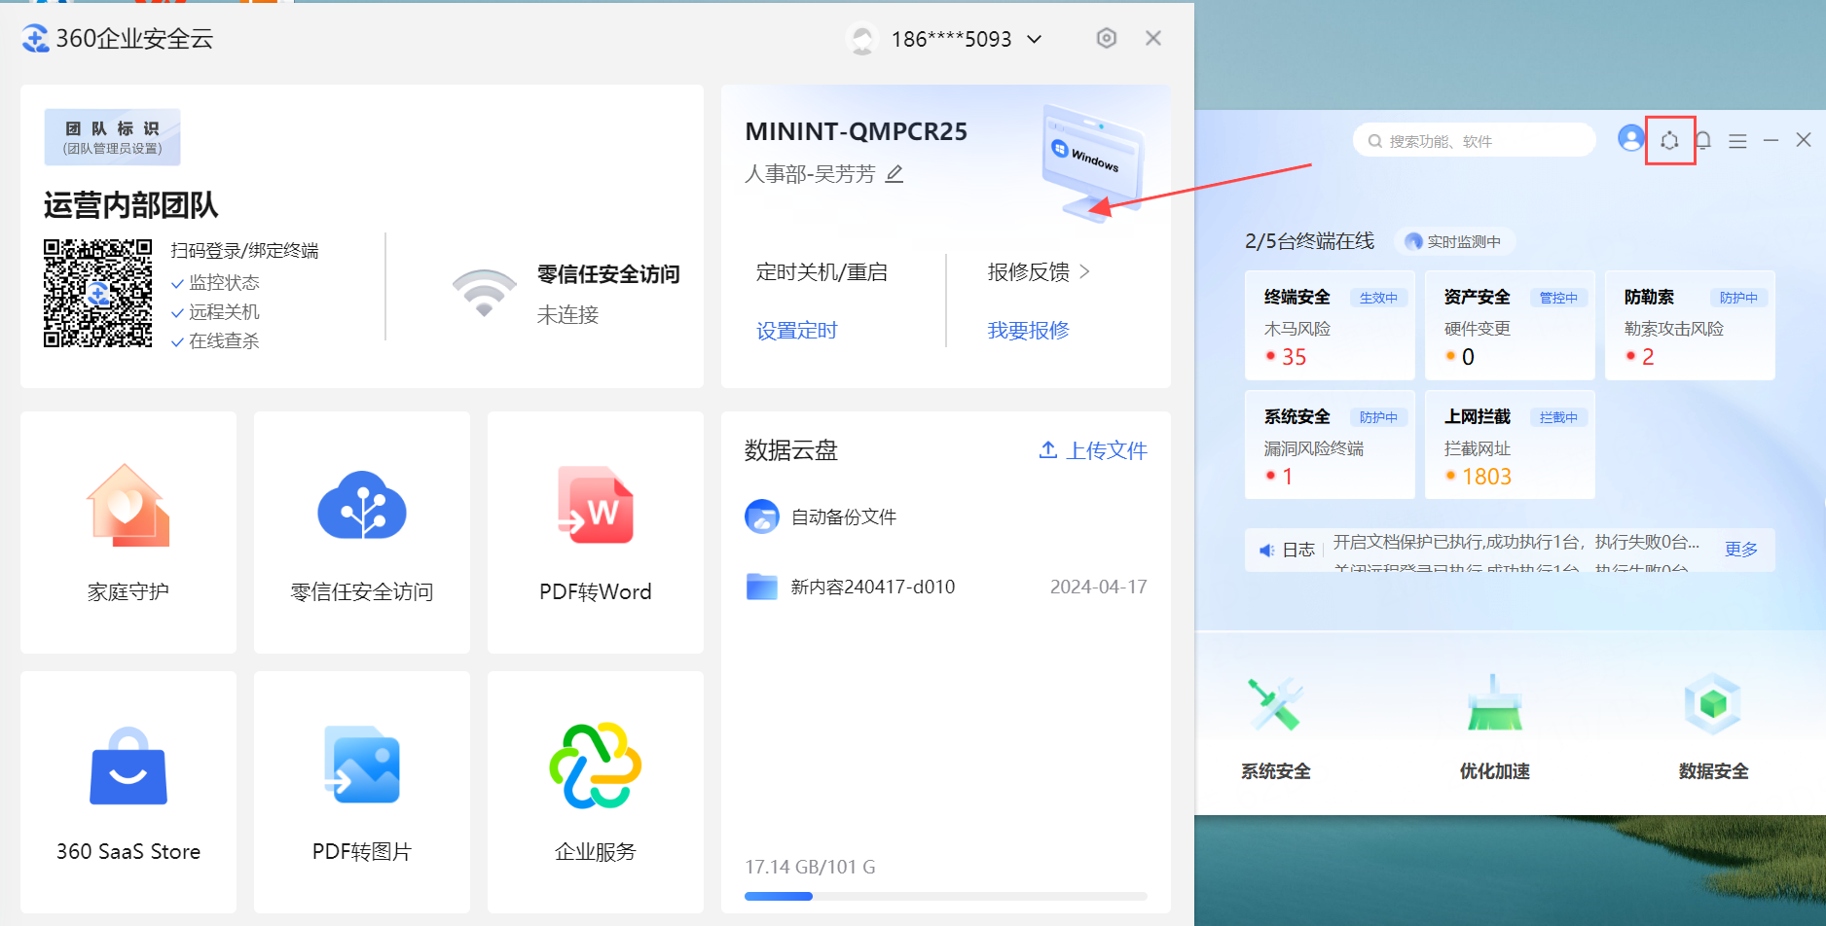
Task: Open the 自动备份文件 cloud folder icon
Action: pos(762,516)
